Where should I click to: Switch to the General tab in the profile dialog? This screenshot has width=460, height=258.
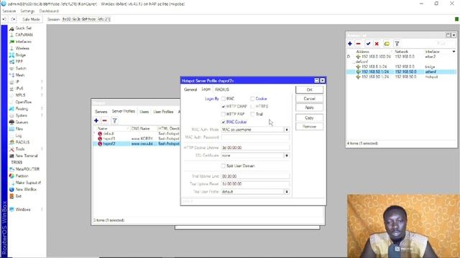click(x=190, y=90)
